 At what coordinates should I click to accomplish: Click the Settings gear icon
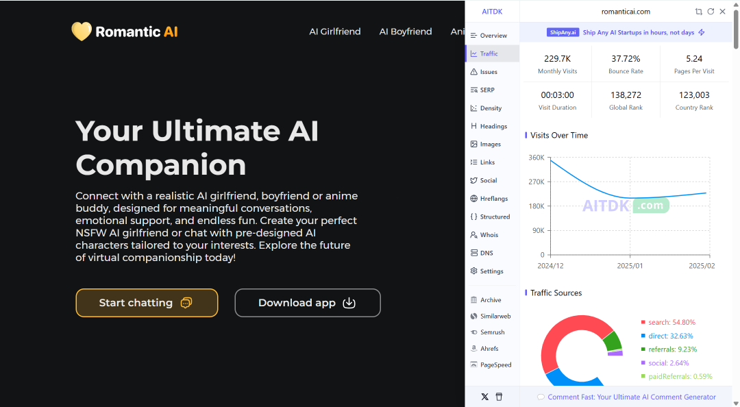point(474,271)
